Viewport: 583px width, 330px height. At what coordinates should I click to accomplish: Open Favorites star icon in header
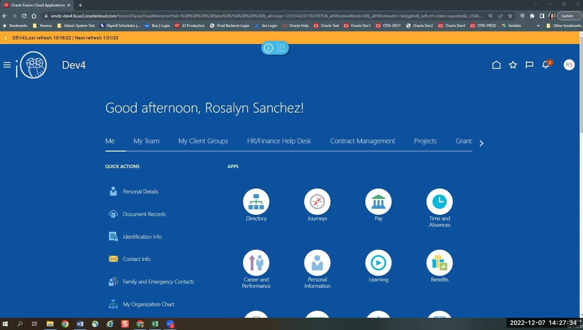[x=513, y=65]
